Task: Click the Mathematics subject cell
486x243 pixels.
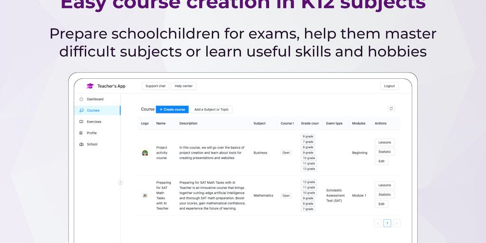Action: click(263, 196)
